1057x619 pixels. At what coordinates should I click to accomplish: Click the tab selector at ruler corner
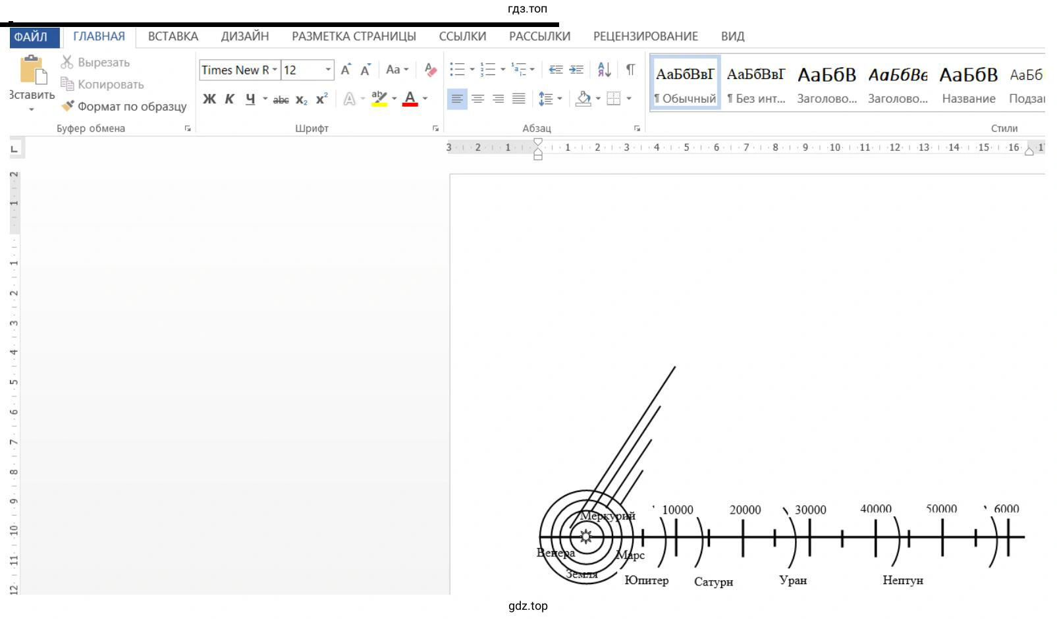[x=14, y=149]
